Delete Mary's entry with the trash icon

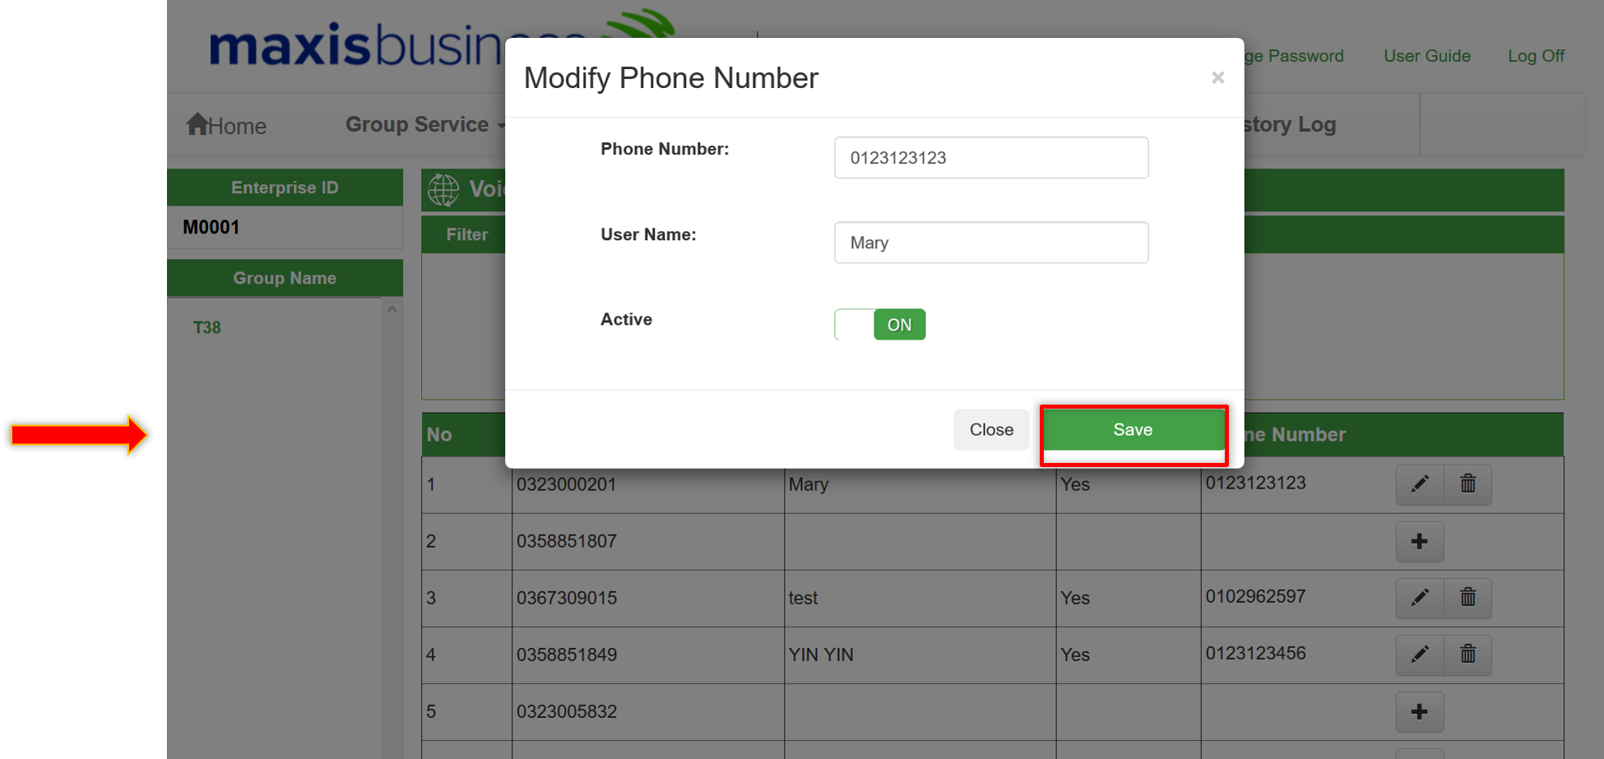pyautogui.click(x=1467, y=484)
